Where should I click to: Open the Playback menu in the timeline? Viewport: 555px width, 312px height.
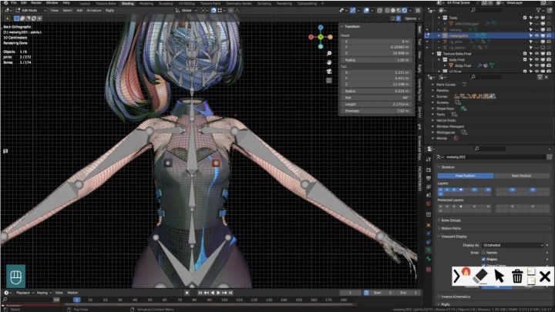25,293
